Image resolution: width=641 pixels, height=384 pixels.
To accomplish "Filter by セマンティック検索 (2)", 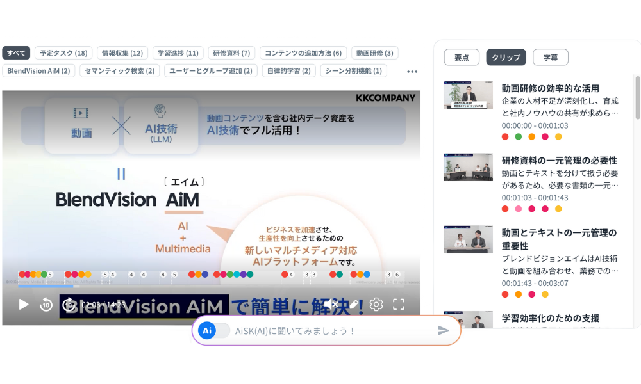I will point(119,71).
